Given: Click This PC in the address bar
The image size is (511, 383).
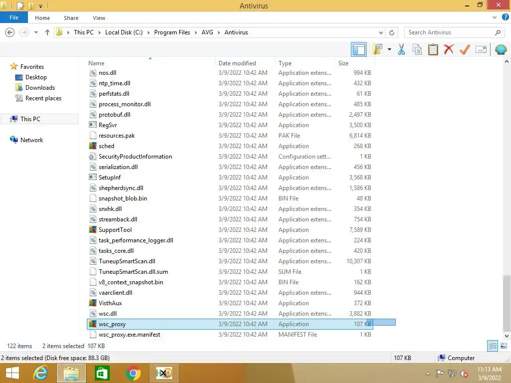Looking at the screenshot, I should 83,32.
